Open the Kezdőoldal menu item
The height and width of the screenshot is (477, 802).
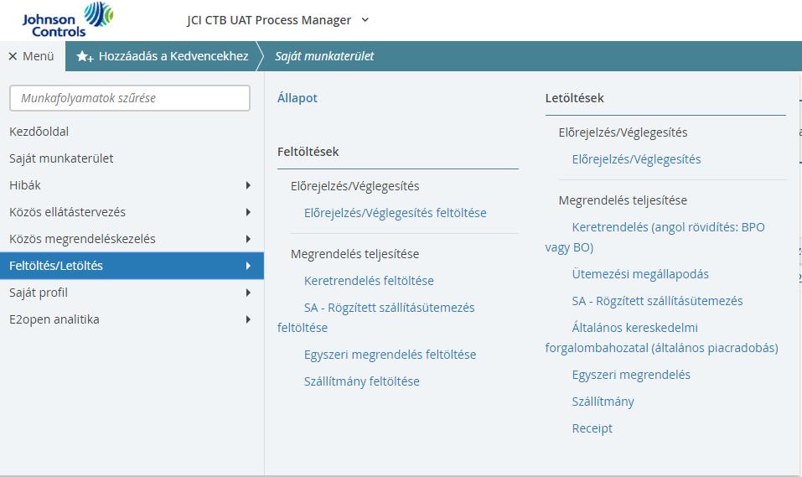(x=39, y=132)
